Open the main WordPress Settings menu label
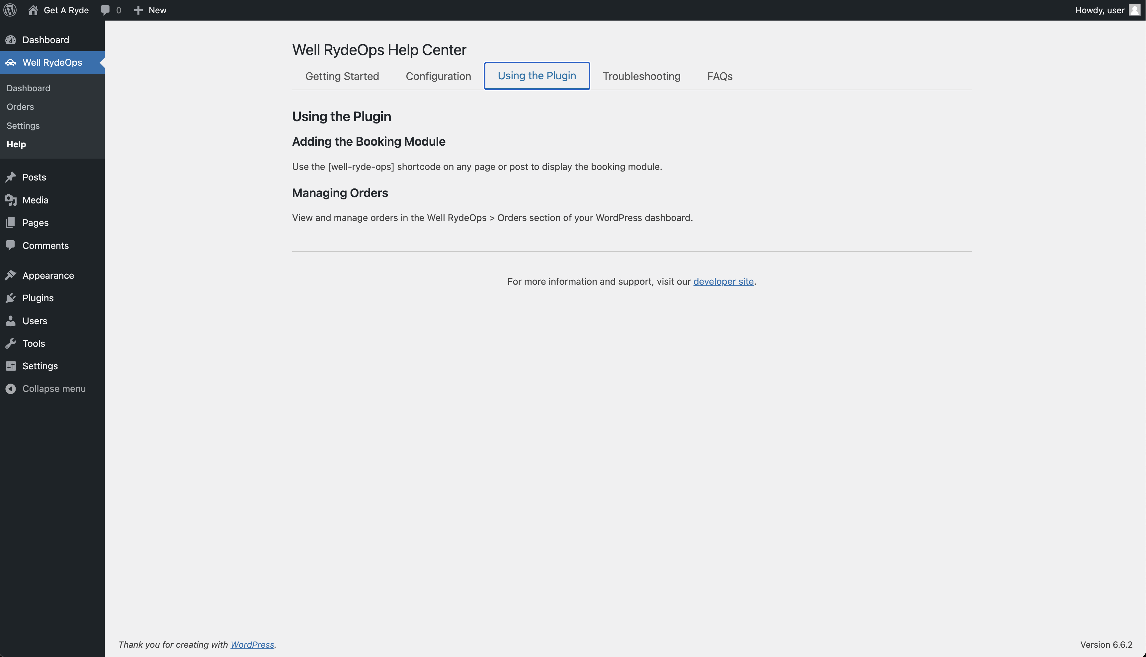Screen dimensions: 1146x657 (40, 366)
